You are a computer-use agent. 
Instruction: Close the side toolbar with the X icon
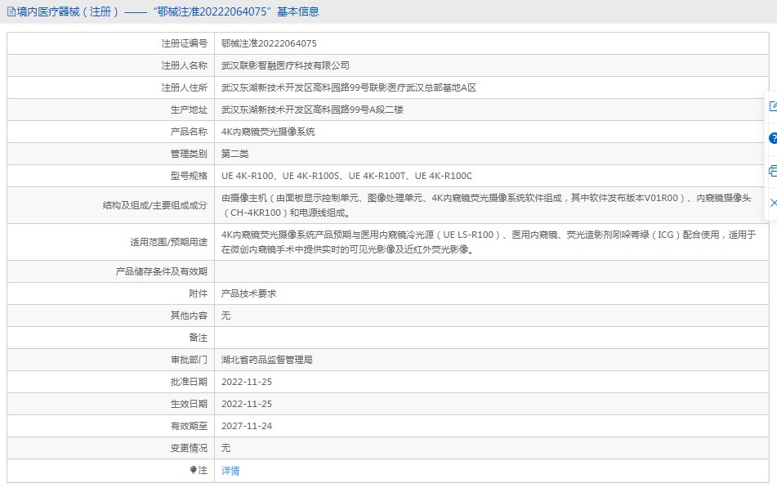pos(774,203)
